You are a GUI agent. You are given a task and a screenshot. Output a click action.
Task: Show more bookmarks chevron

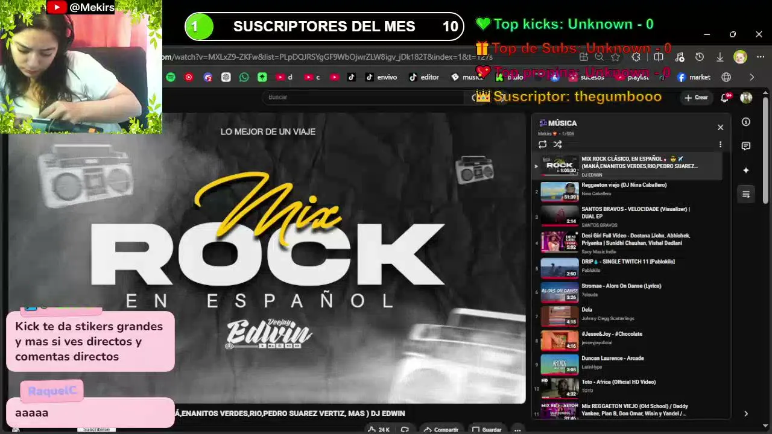click(x=751, y=77)
